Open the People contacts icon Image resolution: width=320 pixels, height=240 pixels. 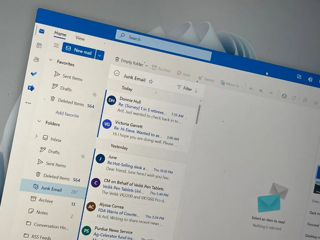(37, 59)
